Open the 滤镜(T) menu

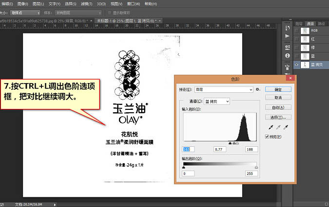coord(86,4)
